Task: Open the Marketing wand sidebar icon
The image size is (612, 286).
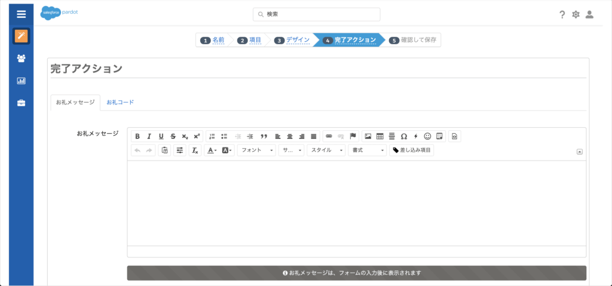Action: [x=21, y=36]
